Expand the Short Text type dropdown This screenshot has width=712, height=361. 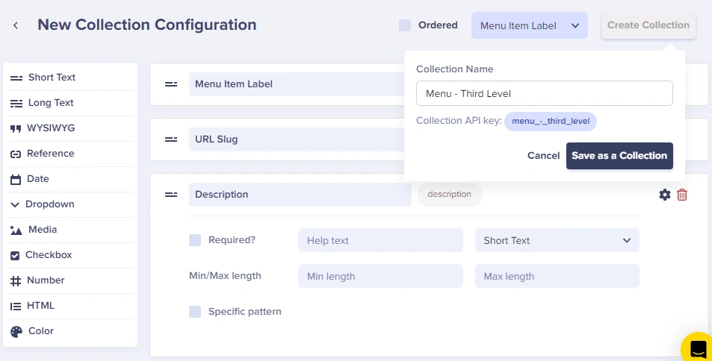pos(557,240)
